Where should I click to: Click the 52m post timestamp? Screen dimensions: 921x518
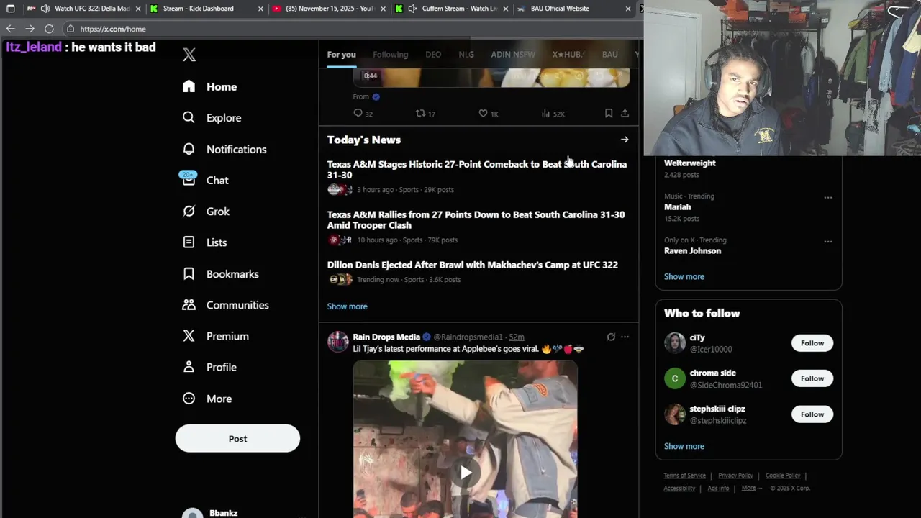click(517, 337)
